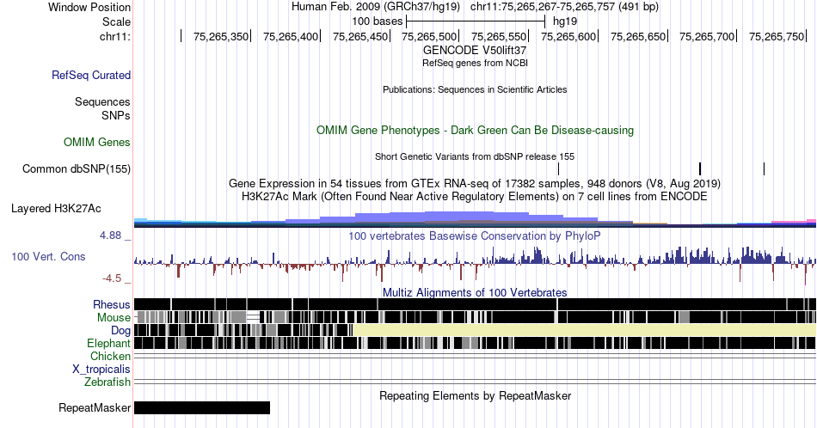
Task: Click the Mouse alignment row label
Action: [x=114, y=318]
